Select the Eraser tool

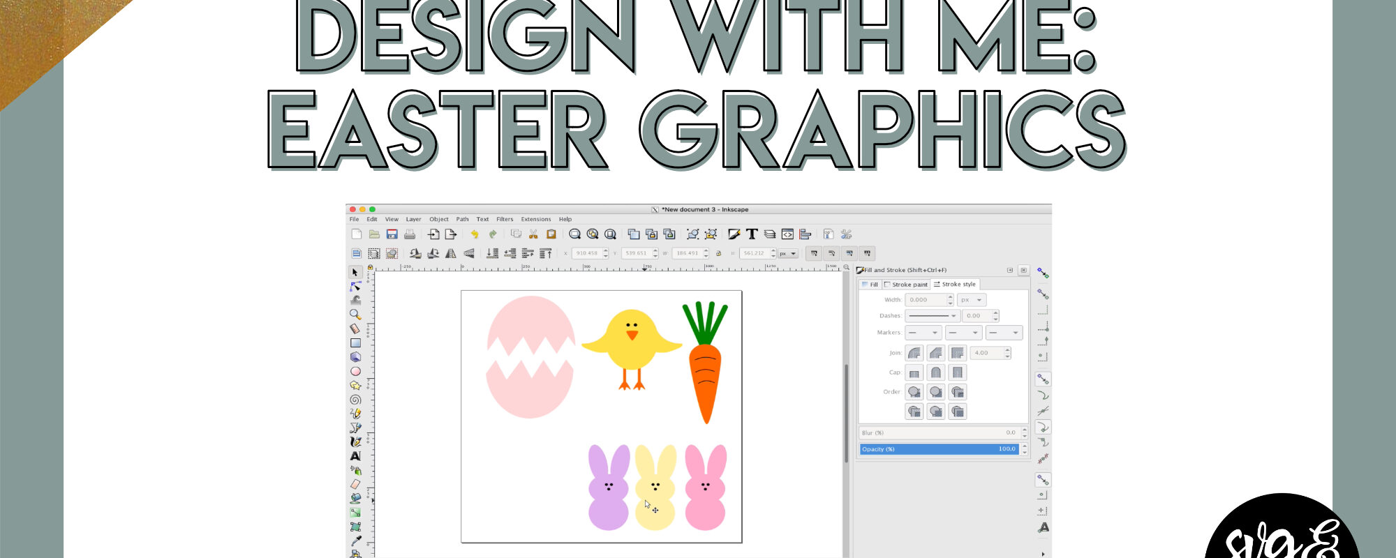pos(355,484)
